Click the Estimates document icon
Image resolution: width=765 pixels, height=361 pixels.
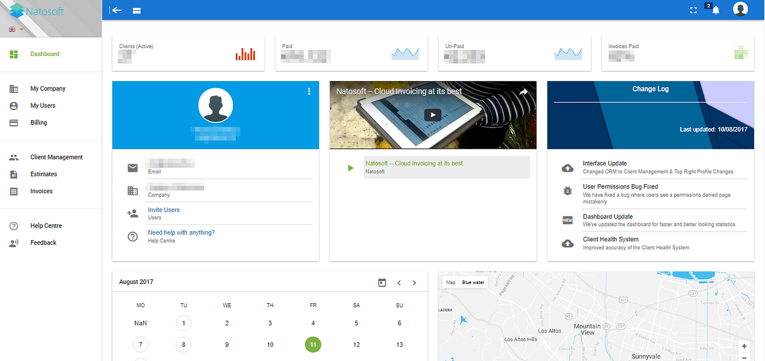click(14, 174)
